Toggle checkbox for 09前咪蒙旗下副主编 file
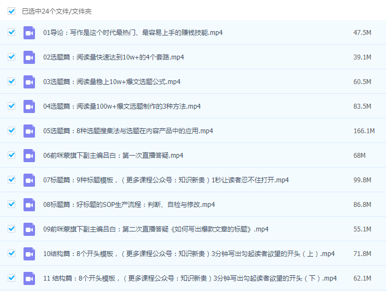386x291 pixels. [11, 229]
